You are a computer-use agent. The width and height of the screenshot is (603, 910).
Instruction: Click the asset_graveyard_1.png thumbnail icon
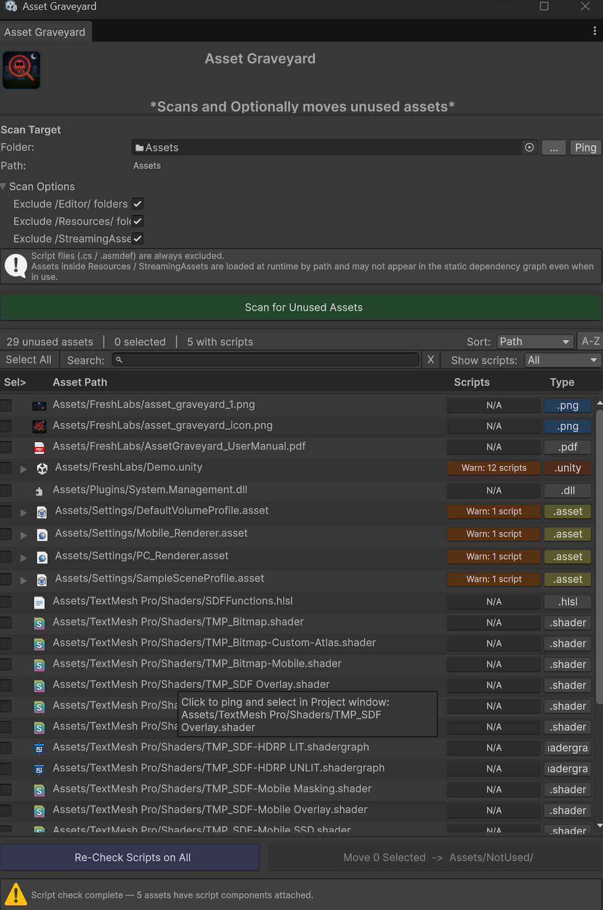point(39,405)
